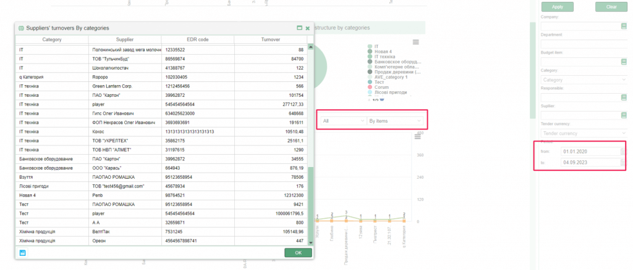Open the Supplier lookup icon
The image size is (633, 270).
624,115
